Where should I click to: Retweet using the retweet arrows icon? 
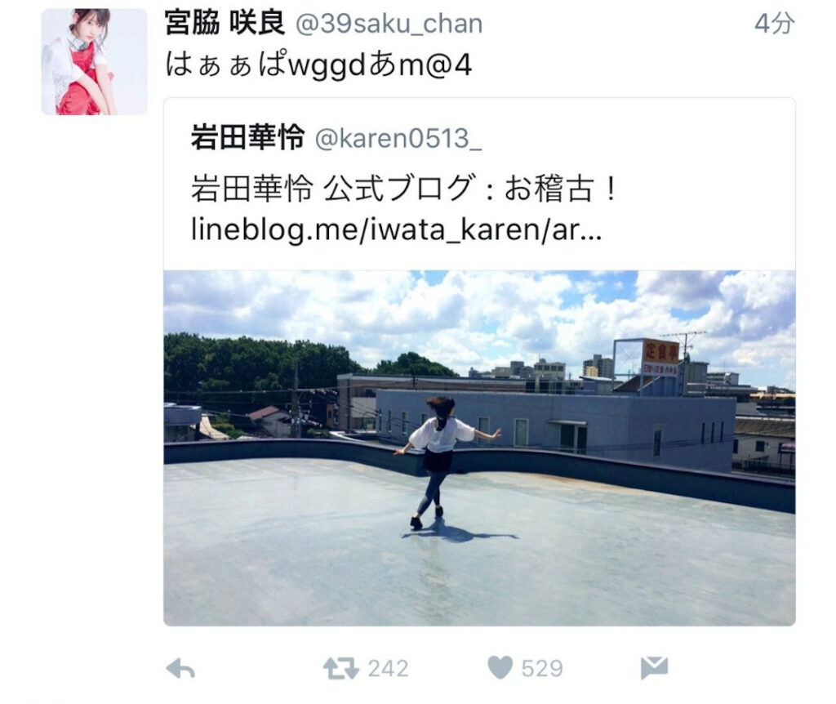(x=340, y=668)
